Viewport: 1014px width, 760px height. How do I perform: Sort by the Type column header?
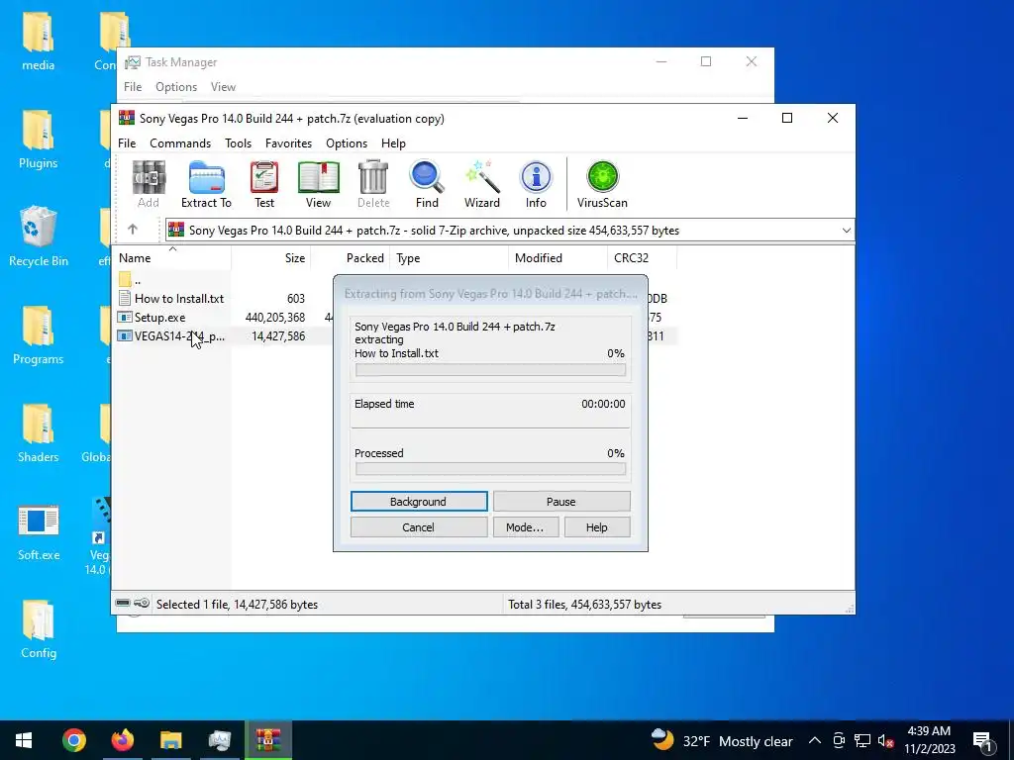pos(450,258)
